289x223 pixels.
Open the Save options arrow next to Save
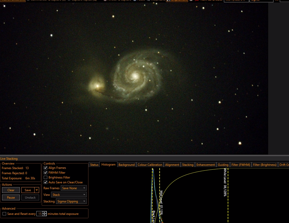pyautogui.click(x=37, y=190)
